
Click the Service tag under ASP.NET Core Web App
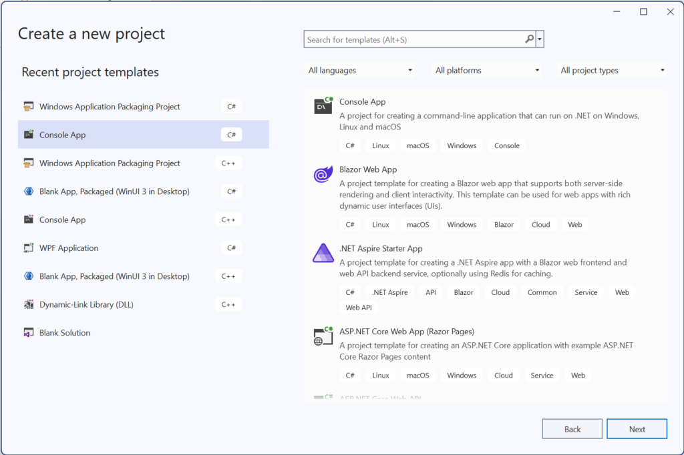[542, 375]
